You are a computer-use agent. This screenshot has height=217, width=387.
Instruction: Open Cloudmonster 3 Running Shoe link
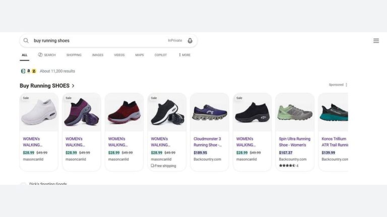[x=208, y=142]
